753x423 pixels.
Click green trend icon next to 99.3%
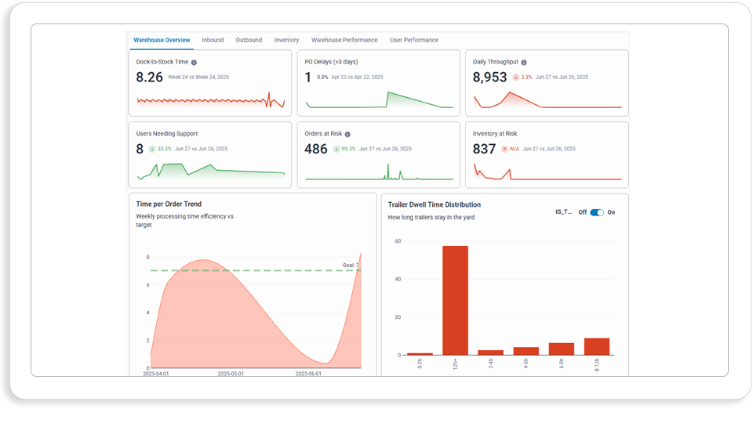[x=336, y=149]
